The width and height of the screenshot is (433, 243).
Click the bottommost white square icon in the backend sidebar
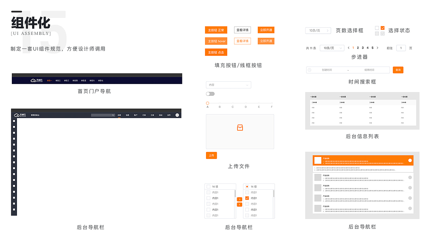[x=14, y=210]
